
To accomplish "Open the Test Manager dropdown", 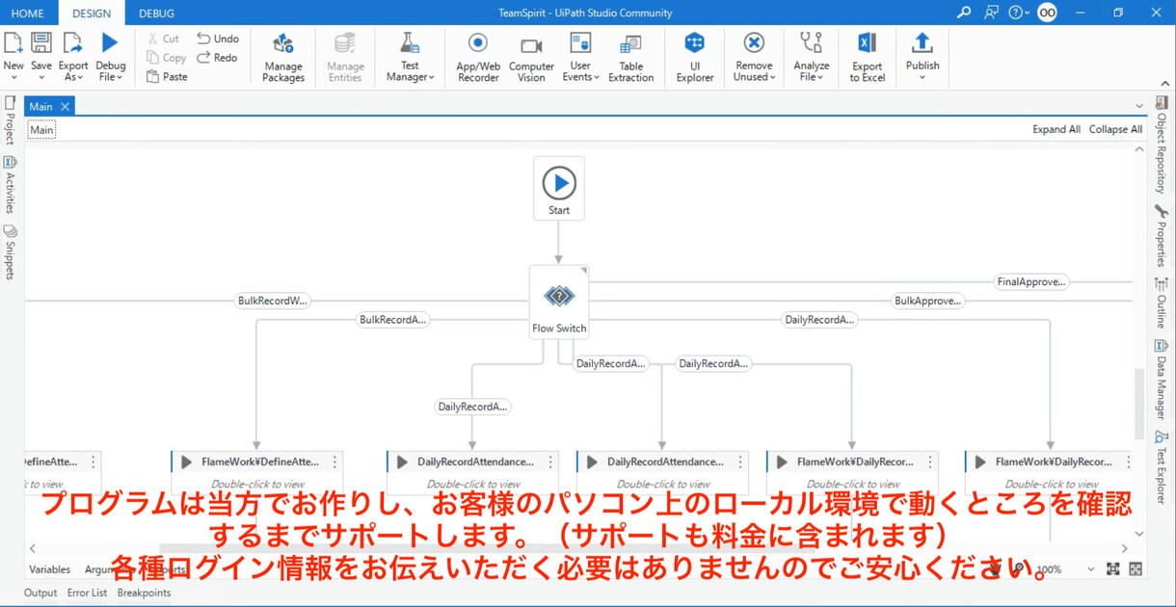I will coord(411,57).
